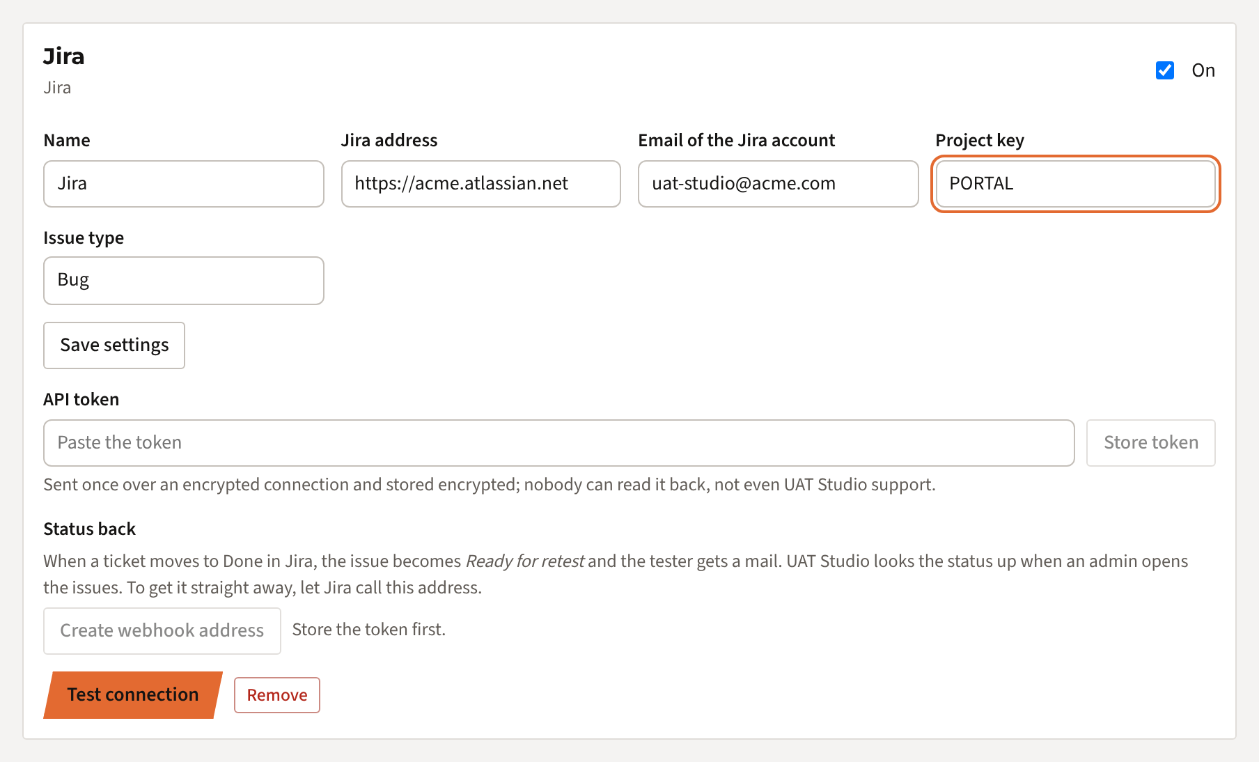1259x762 pixels.
Task: Click the 'Status back' heading
Action: [90, 529]
